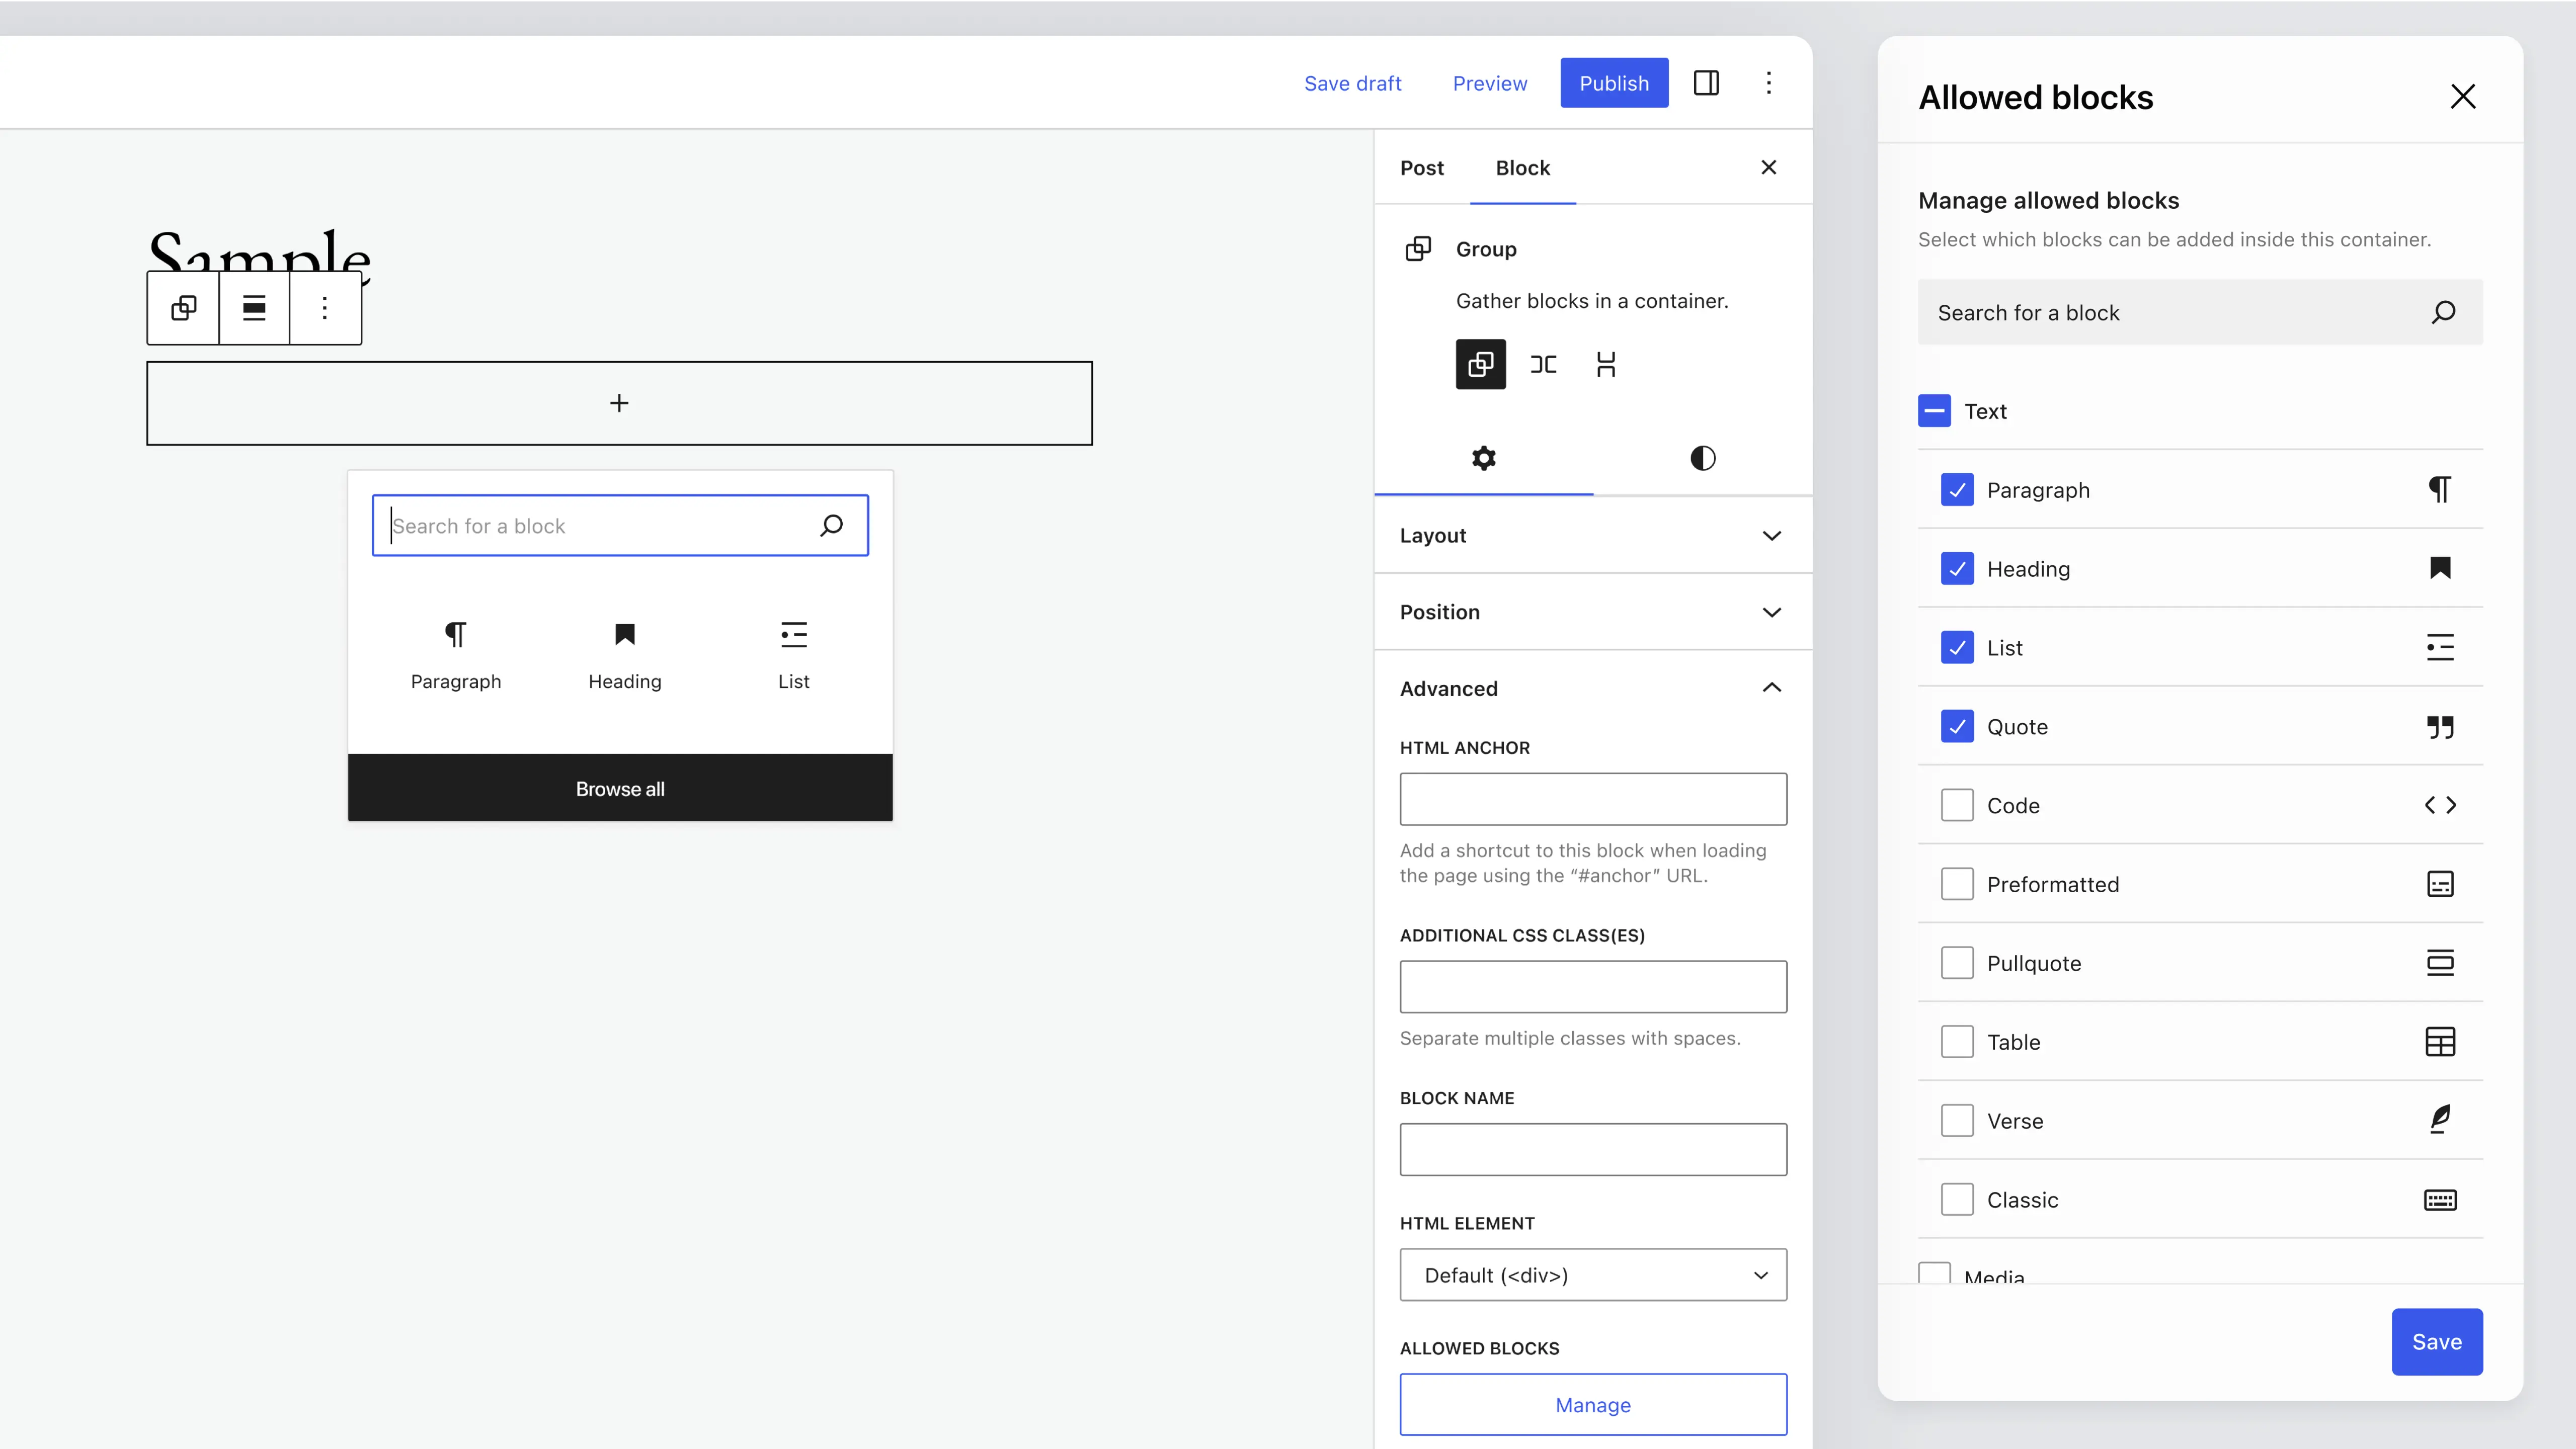
Task: Insert a Heading block from inserter
Action: tap(624, 654)
